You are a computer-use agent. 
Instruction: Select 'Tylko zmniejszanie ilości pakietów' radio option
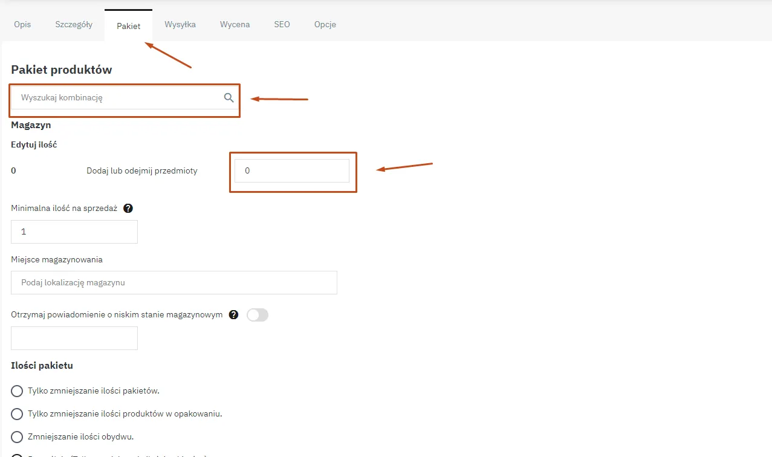pyautogui.click(x=17, y=391)
